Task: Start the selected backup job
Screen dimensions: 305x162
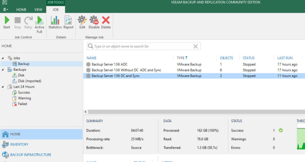Action: click(7, 22)
